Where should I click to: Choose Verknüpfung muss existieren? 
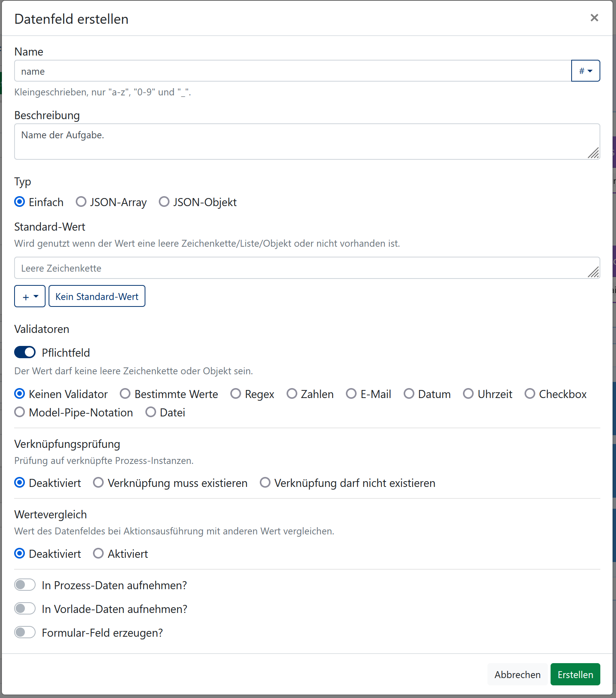tap(98, 483)
